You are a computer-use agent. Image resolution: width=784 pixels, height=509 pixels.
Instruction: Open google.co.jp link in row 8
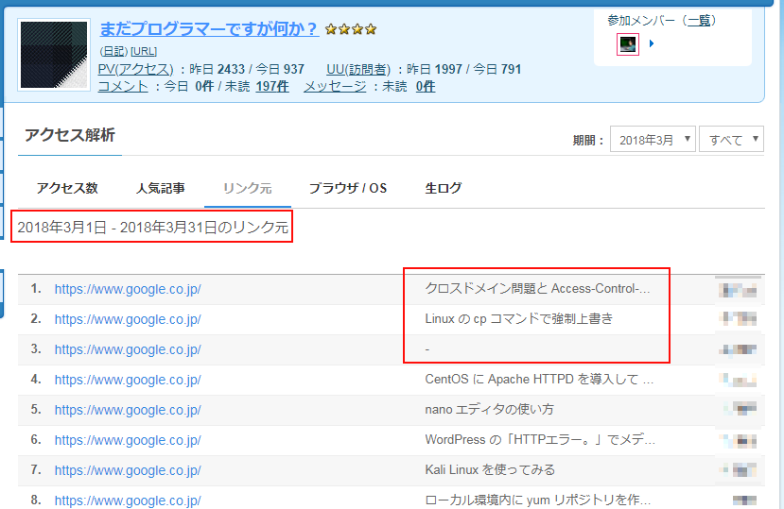pos(128,501)
